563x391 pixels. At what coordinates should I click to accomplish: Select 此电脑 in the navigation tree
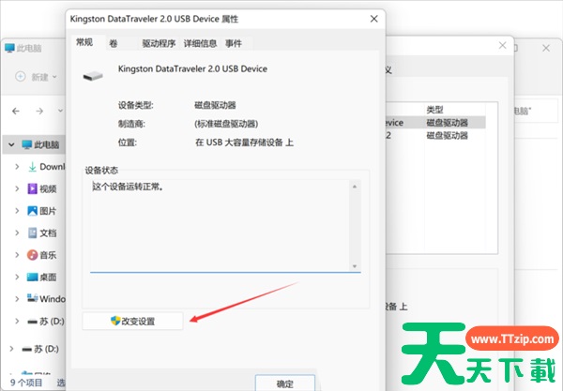coord(40,144)
